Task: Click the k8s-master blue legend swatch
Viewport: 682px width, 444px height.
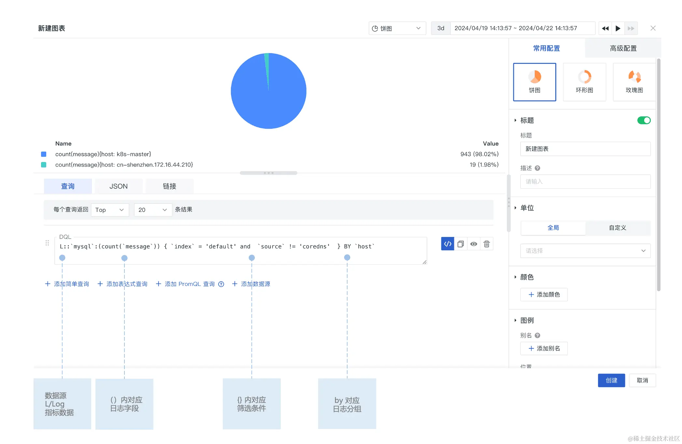Action: point(44,154)
